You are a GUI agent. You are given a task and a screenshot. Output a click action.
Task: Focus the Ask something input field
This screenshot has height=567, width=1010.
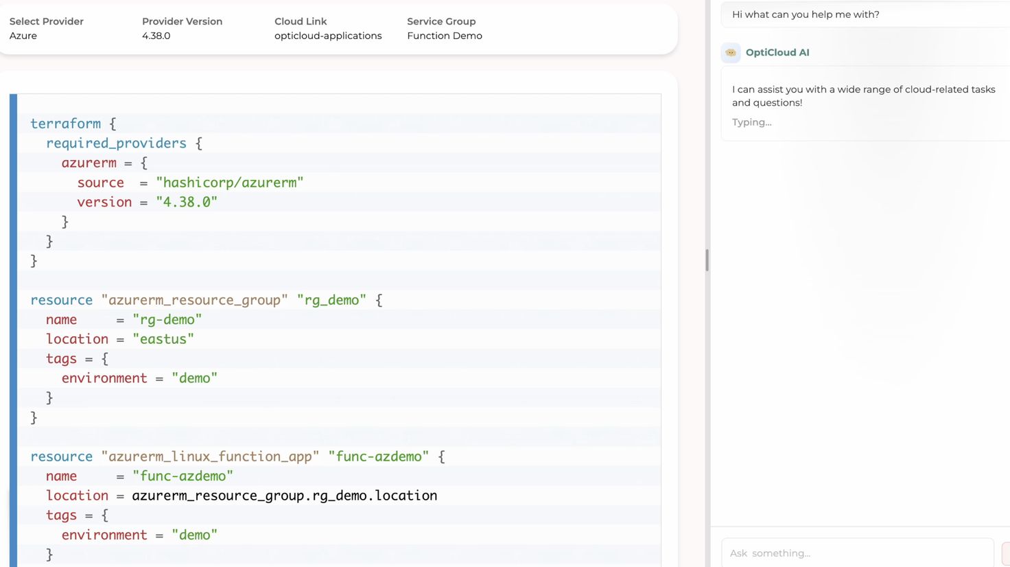coord(857,553)
